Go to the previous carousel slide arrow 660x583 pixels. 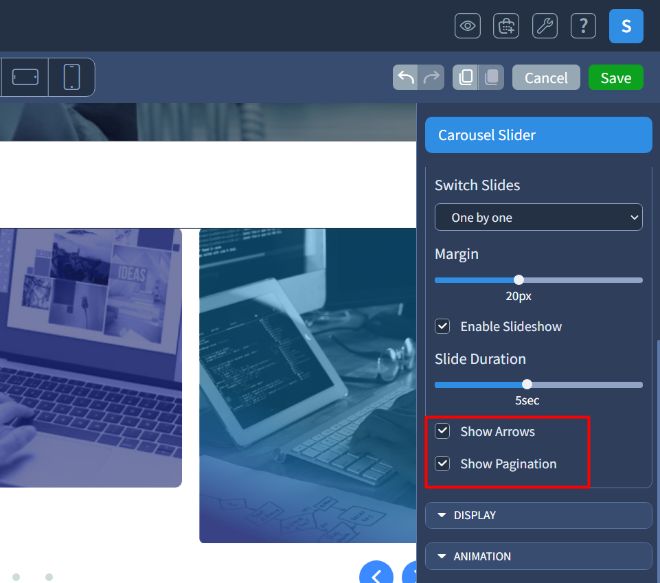376,573
